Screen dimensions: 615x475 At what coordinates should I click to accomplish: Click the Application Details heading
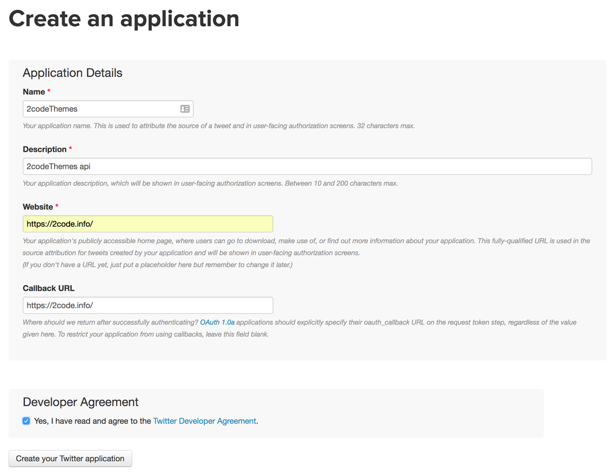click(x=72, y=72)
